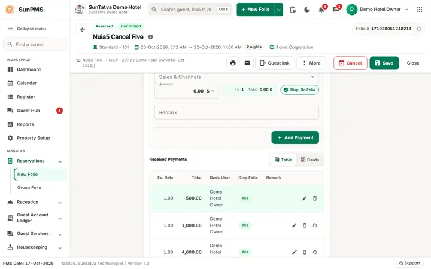Click the Ex. Rate column header
Image resolution: width=431 pixels, height=269 pixels.
point(165,178)
